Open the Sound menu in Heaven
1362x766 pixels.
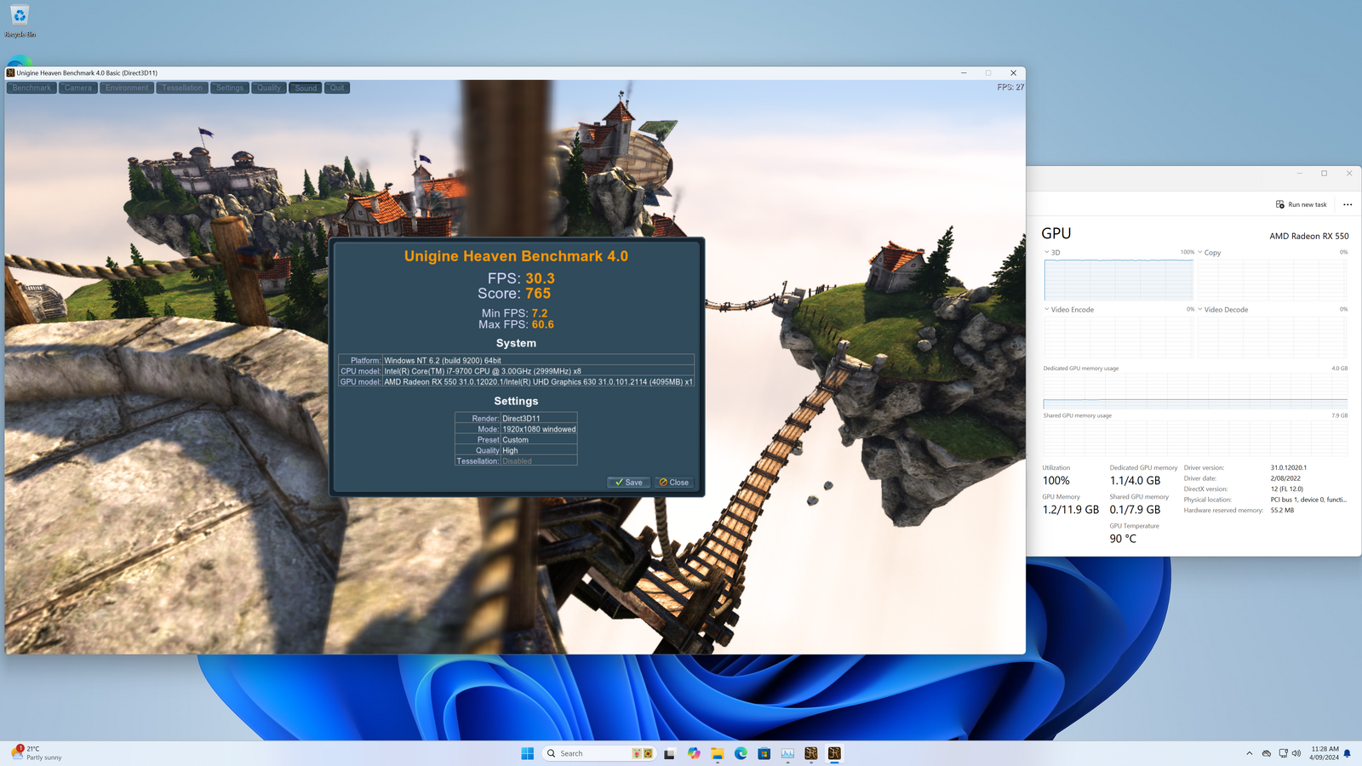point(306,88)
